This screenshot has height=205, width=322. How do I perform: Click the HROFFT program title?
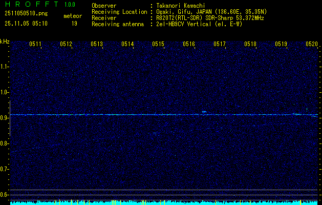tap(32, 4)
